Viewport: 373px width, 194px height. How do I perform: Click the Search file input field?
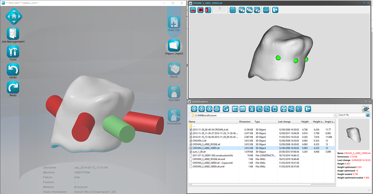click(352, 115)
